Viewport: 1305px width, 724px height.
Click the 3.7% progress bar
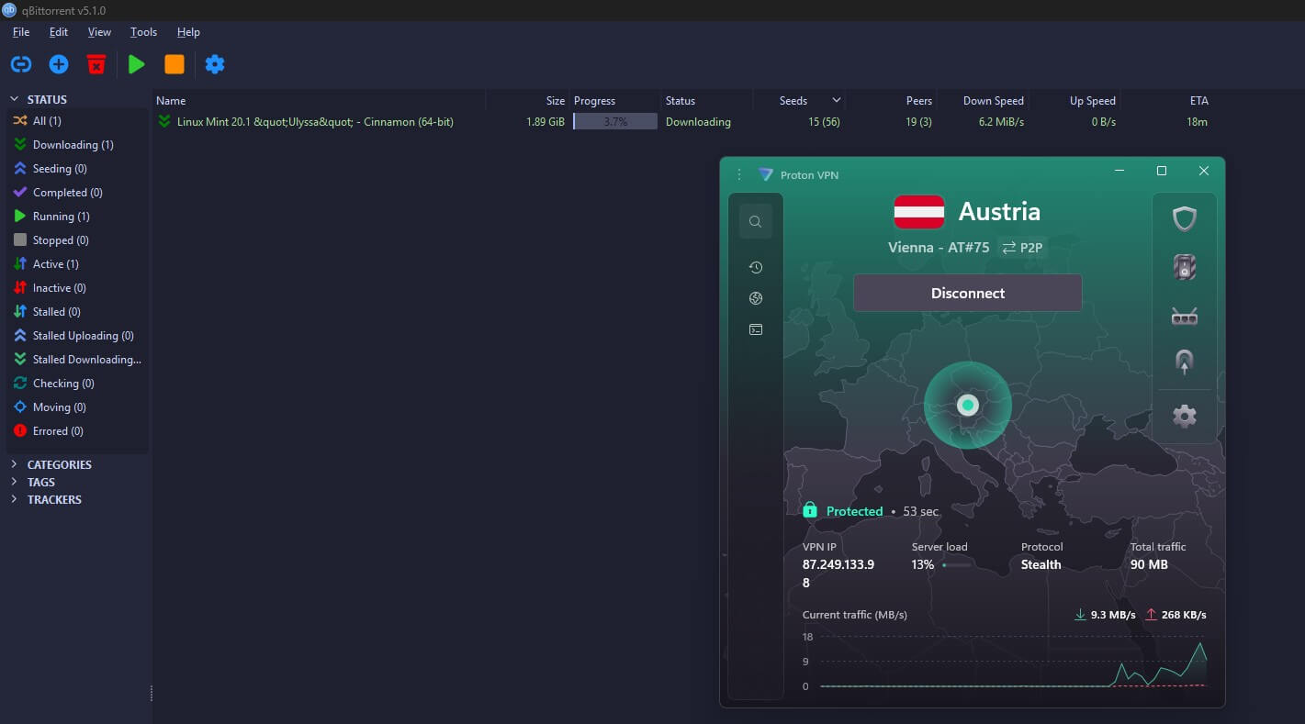pyautogui.click(x=615, y=122)
